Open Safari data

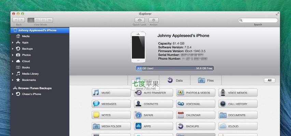[153, 115]
